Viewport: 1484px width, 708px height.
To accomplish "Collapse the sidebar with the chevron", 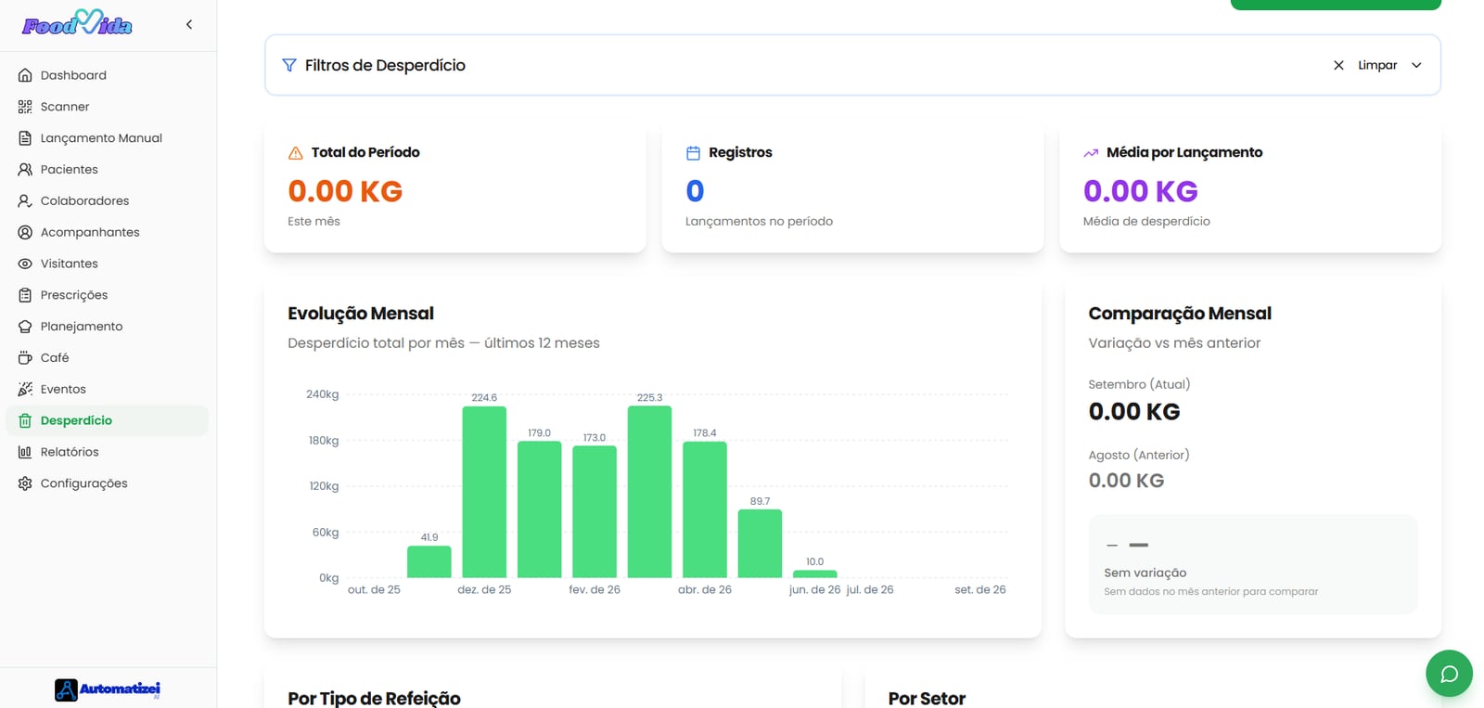I will [x=189, y=25].
